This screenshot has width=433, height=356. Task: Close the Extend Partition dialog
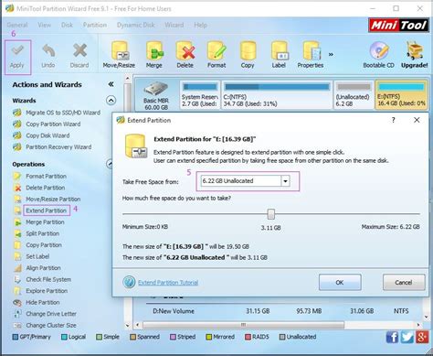pyautogui.click(x=417, y=120)
